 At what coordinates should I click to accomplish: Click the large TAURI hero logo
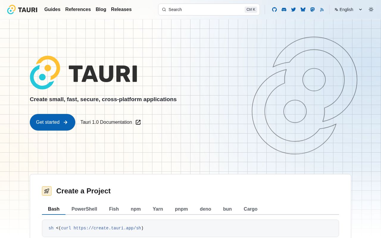point(83,73)
